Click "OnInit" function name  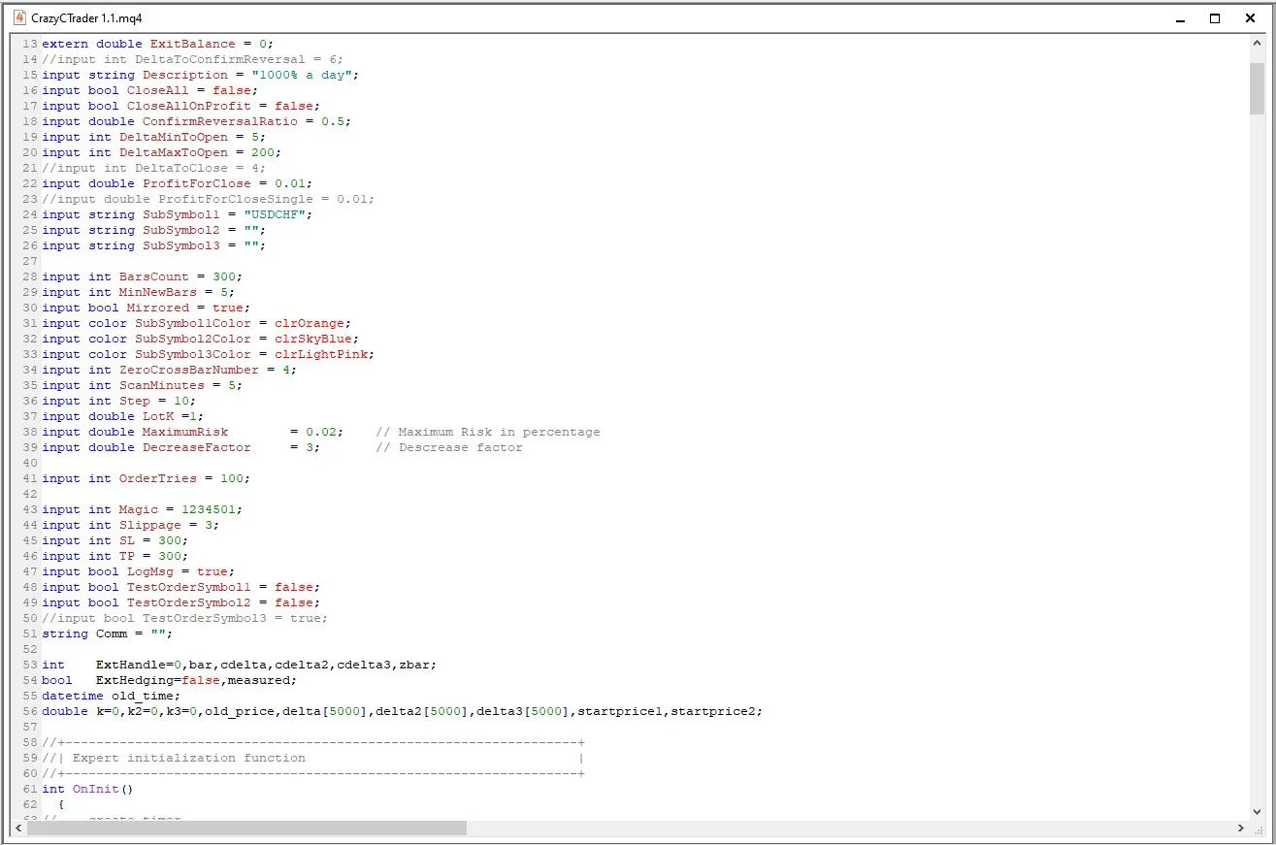click(95, 789)
